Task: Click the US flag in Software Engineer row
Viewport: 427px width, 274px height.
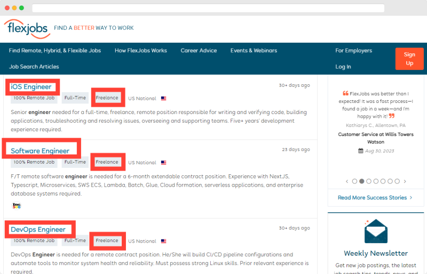Action: coord(163,163)
